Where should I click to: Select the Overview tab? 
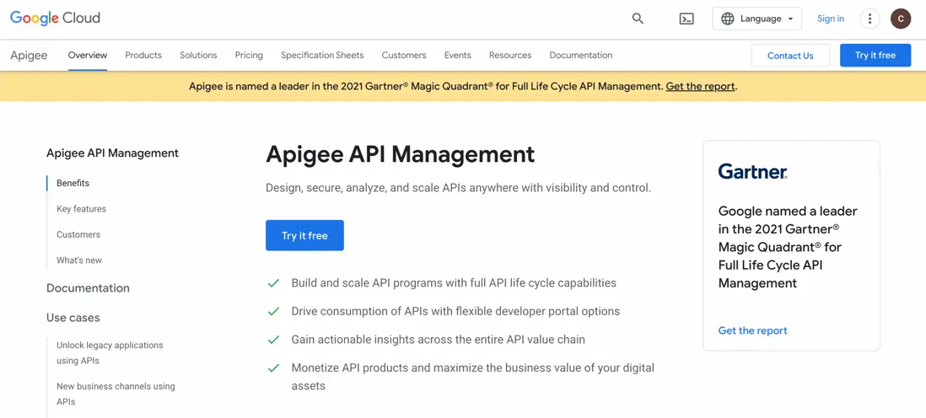click(88, 56)
